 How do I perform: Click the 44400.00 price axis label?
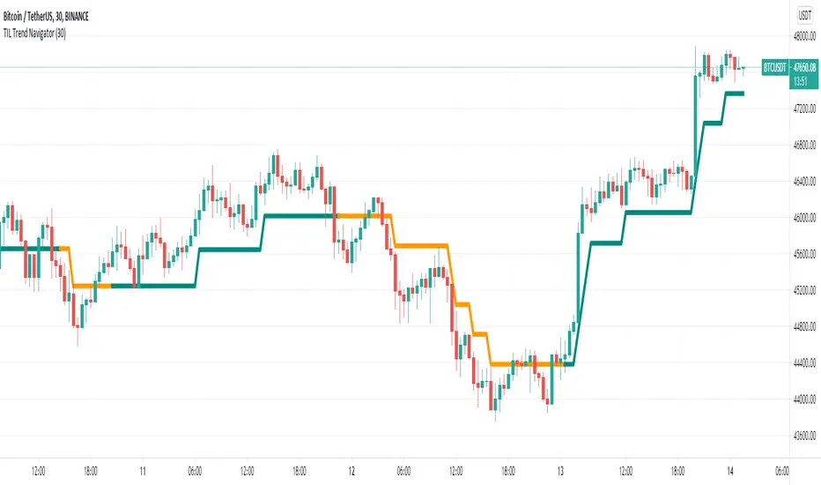pyautogui.click(x=803, y=363)
